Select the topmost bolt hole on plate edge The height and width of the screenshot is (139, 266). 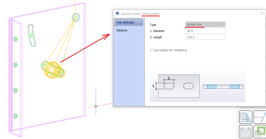15,39
